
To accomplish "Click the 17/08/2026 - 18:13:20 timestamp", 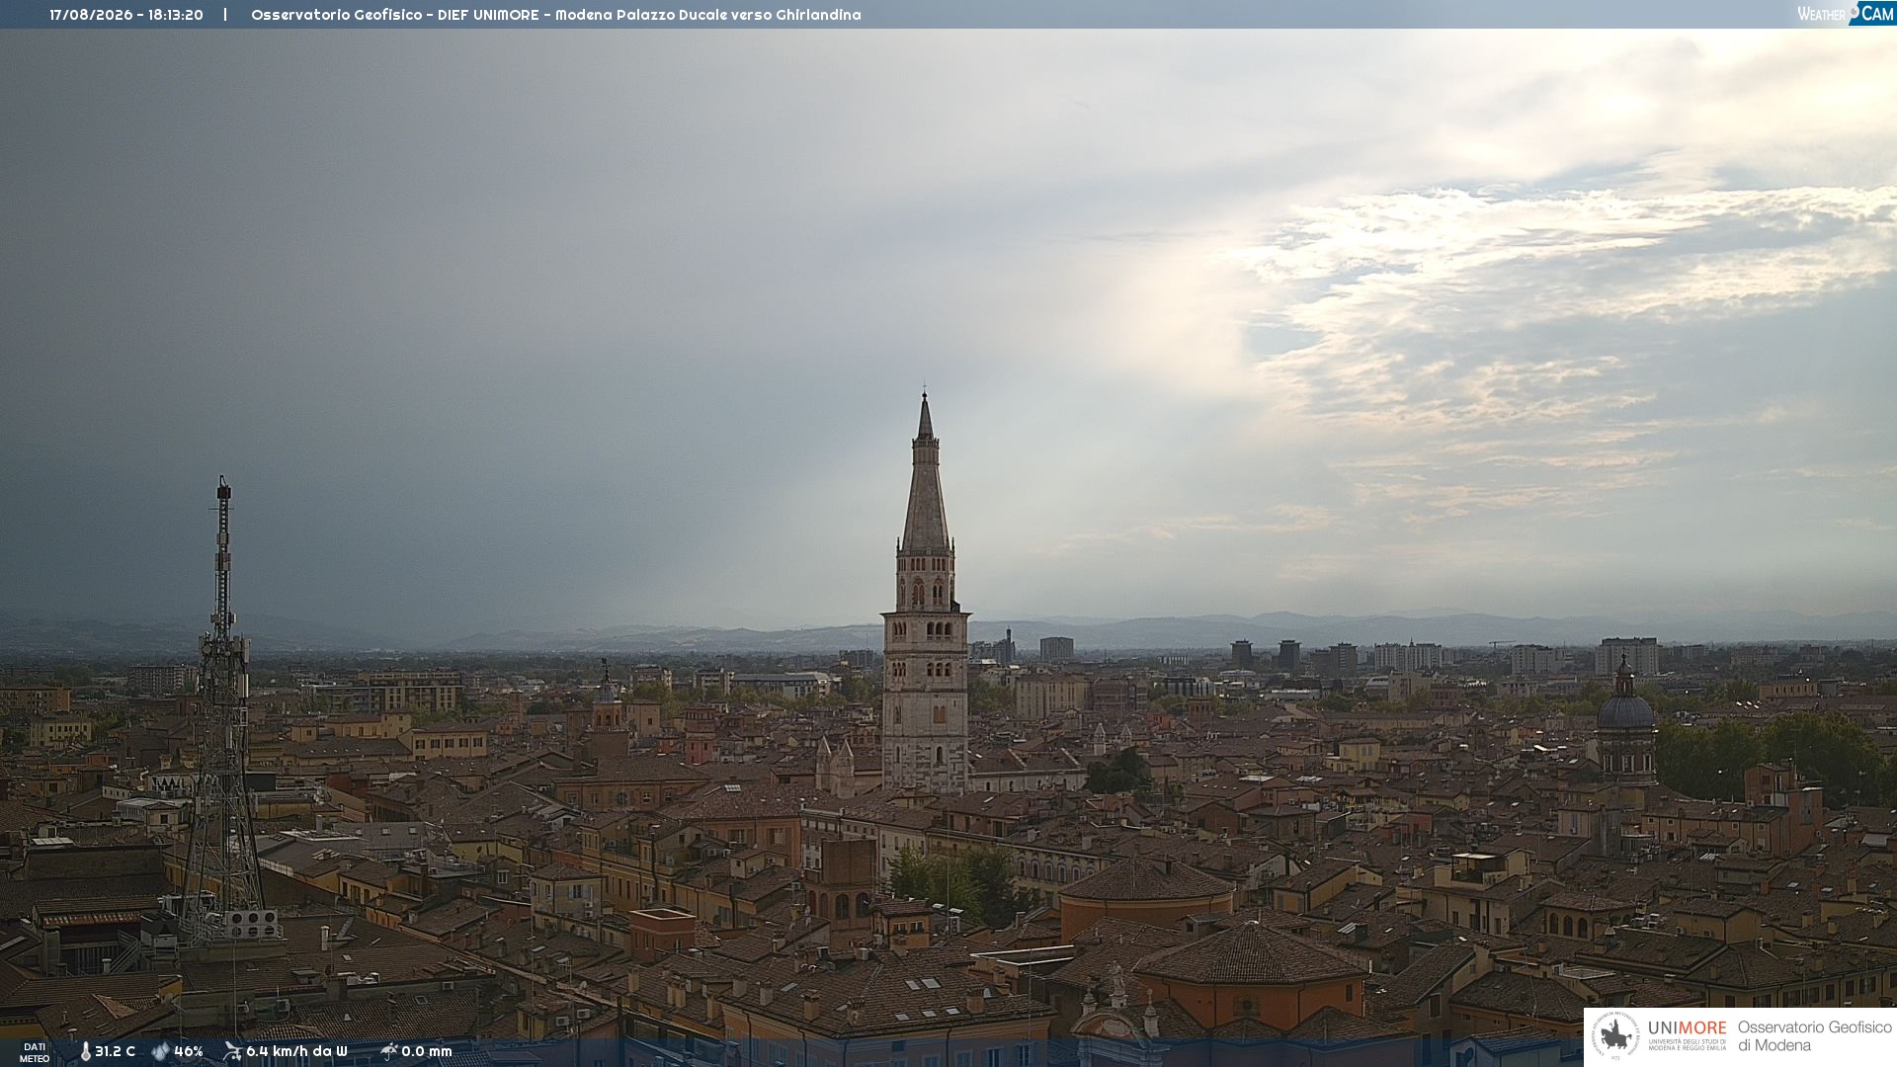I will (126, 15).
